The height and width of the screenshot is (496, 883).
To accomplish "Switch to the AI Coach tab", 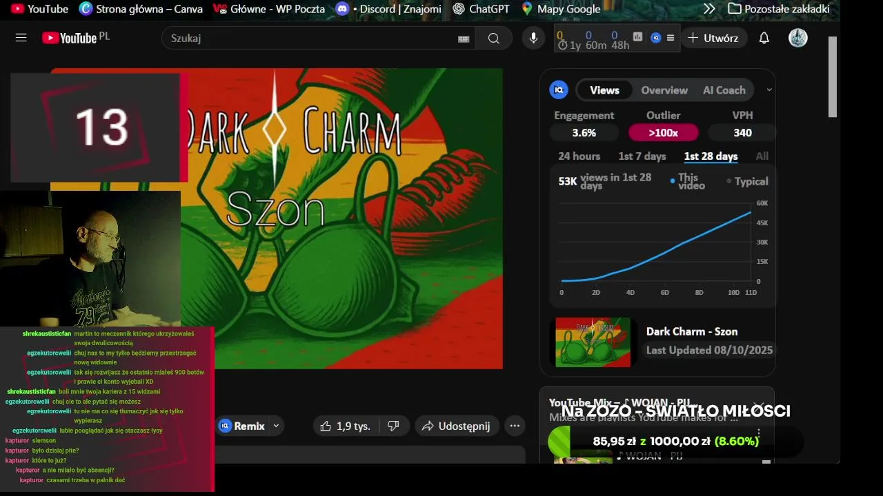I will point(724,90).
